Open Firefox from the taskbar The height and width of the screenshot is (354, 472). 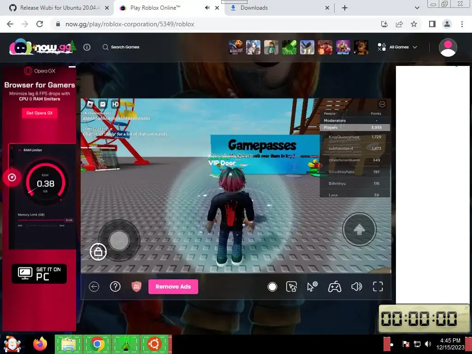coord(40,344)
